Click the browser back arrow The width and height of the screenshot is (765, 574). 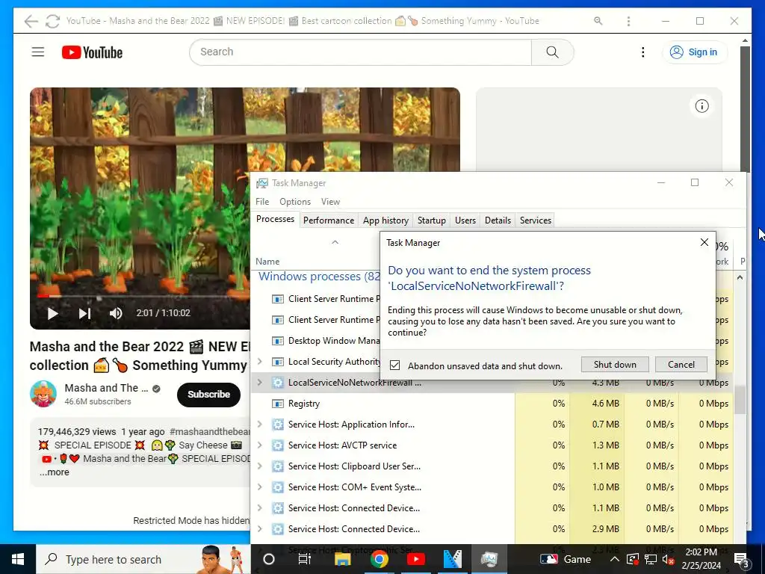[31, 21]
